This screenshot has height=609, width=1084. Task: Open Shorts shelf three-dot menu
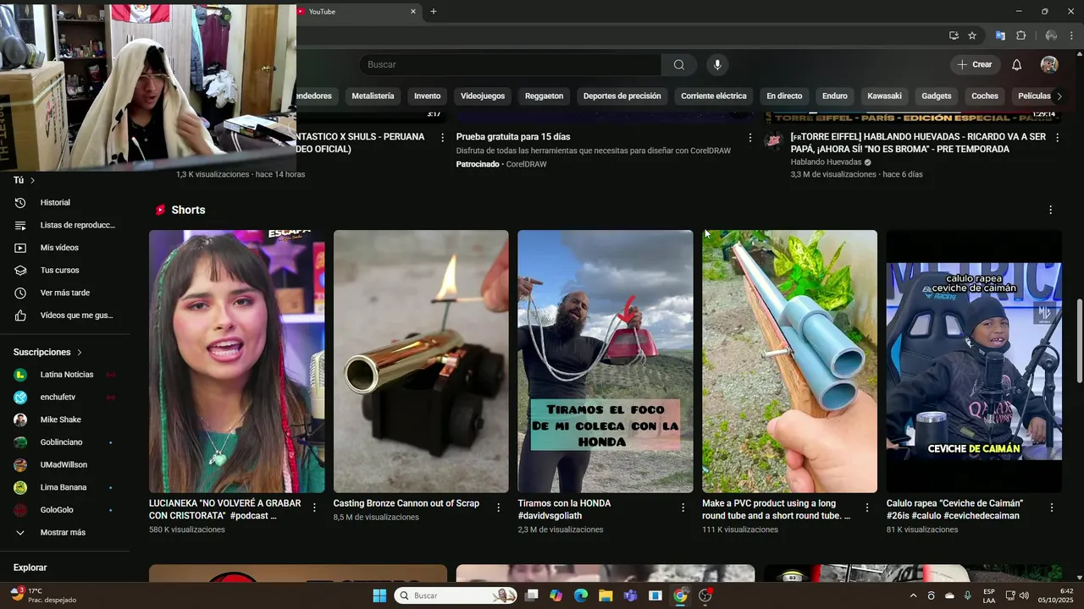pos(1051,210)
